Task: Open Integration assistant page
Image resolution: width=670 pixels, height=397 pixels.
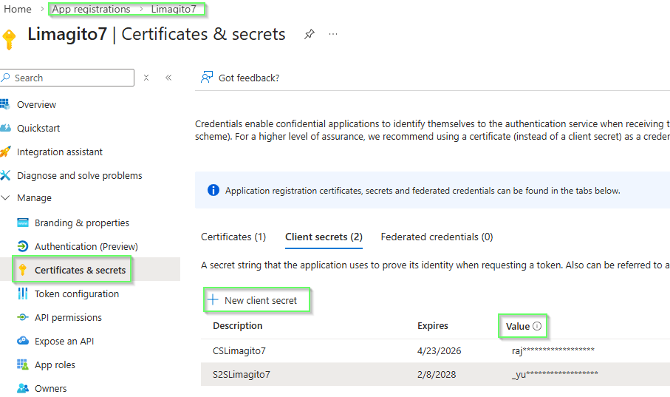Action: point(60,152)
